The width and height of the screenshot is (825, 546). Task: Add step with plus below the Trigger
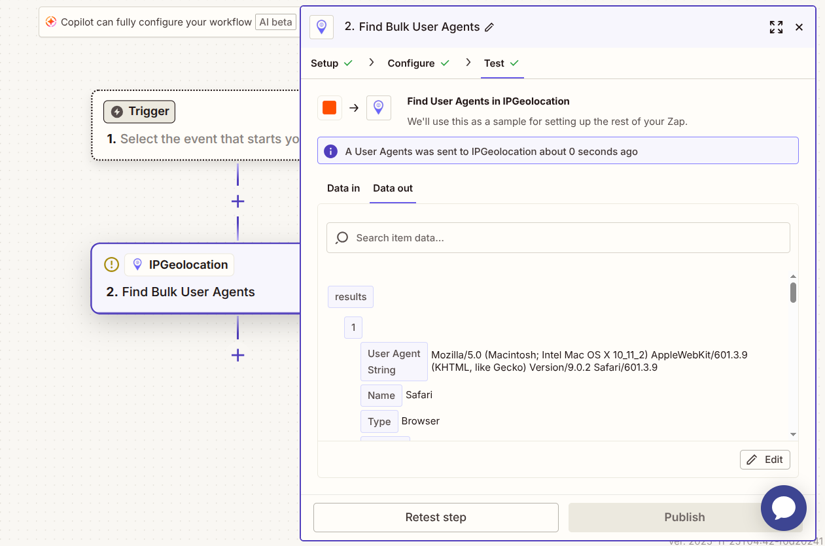click(x=238, y=201)
